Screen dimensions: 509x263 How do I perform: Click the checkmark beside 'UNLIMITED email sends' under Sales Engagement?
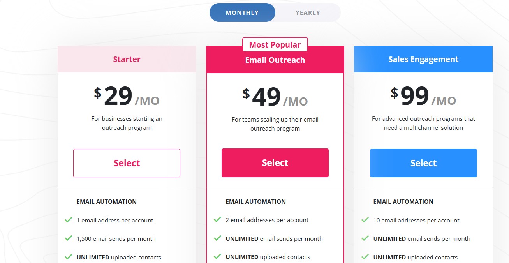[x=365, y=239]
